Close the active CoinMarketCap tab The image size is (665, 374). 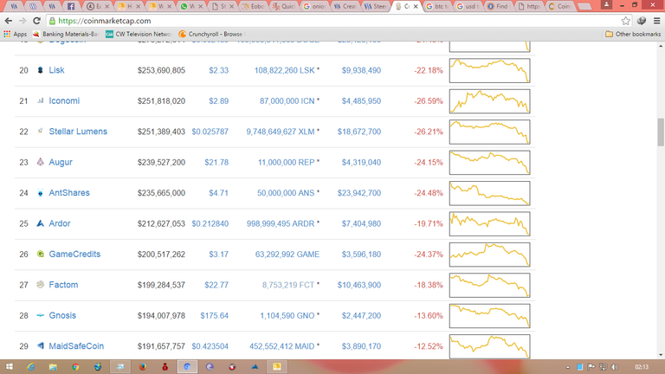[416, 6]
